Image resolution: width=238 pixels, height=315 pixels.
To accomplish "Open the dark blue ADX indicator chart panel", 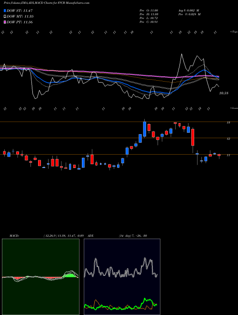I will point(122,277).
